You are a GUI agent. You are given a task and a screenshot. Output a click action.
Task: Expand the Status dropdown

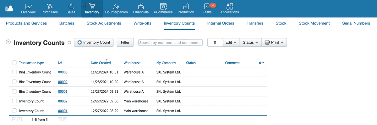[x=250, y=42]
